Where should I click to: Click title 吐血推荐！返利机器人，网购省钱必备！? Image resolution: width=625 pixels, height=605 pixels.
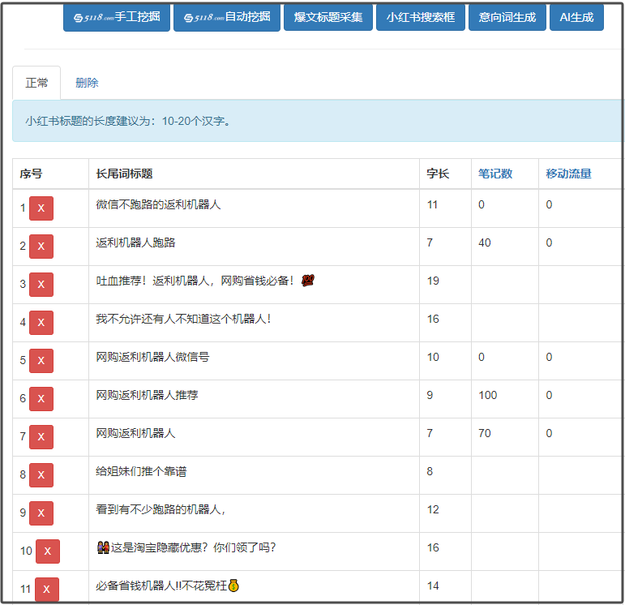195,281
